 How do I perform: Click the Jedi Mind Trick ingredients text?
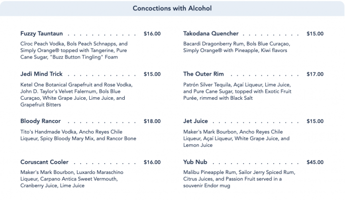click(76, 95)
